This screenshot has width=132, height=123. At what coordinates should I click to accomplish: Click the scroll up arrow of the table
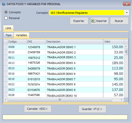(x=126, y=46)
